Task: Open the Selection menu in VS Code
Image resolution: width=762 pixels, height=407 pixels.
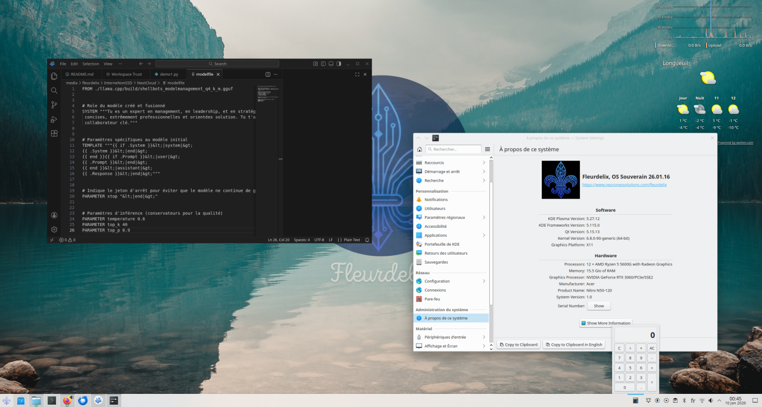Action: (90, 63)
